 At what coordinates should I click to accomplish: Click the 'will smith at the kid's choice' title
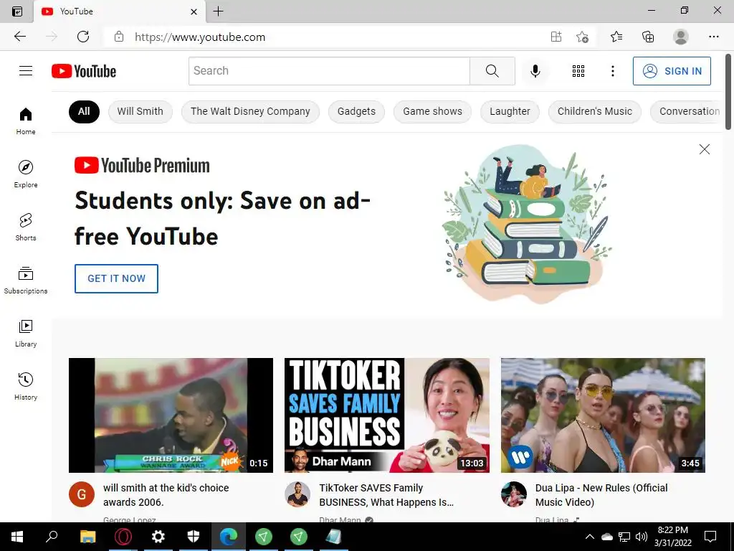click(x=166, y=495)
